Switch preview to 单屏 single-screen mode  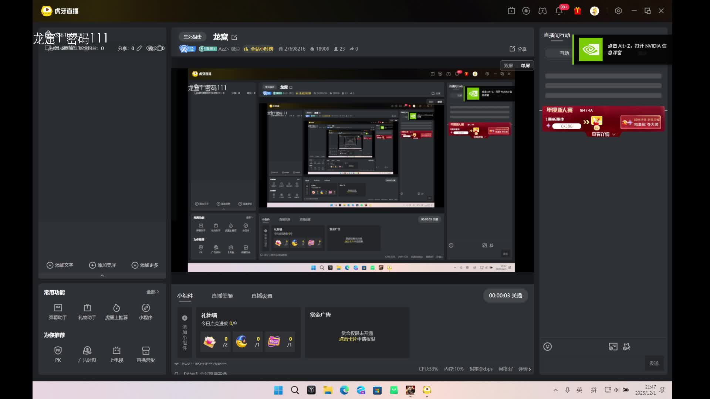pos(525,66)
